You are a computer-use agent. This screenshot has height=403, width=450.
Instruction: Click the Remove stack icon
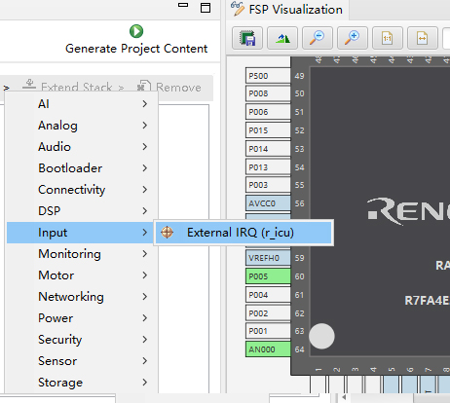click(x=144, y=86)
